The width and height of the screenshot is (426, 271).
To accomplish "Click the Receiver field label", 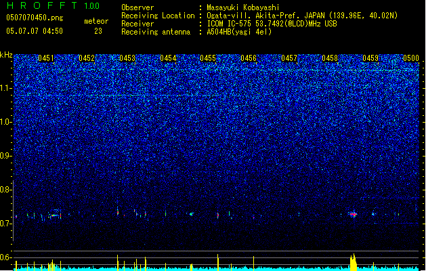I will 137,24.
